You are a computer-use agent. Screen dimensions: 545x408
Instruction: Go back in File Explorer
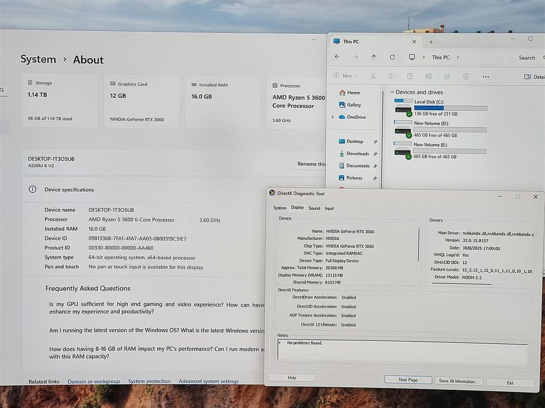(x=337, y=57)
